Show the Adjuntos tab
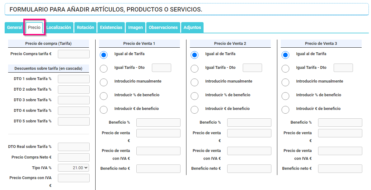The height and width of the screenshot is (190, 371). [x=192, y=27]
